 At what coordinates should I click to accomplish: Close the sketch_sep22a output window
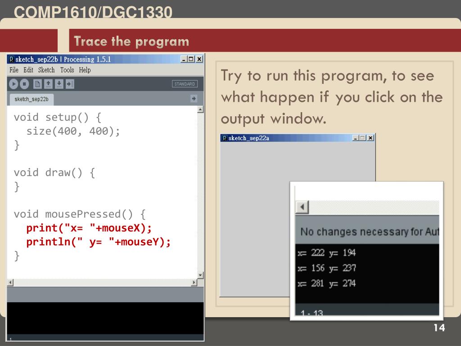click(371, 138)
